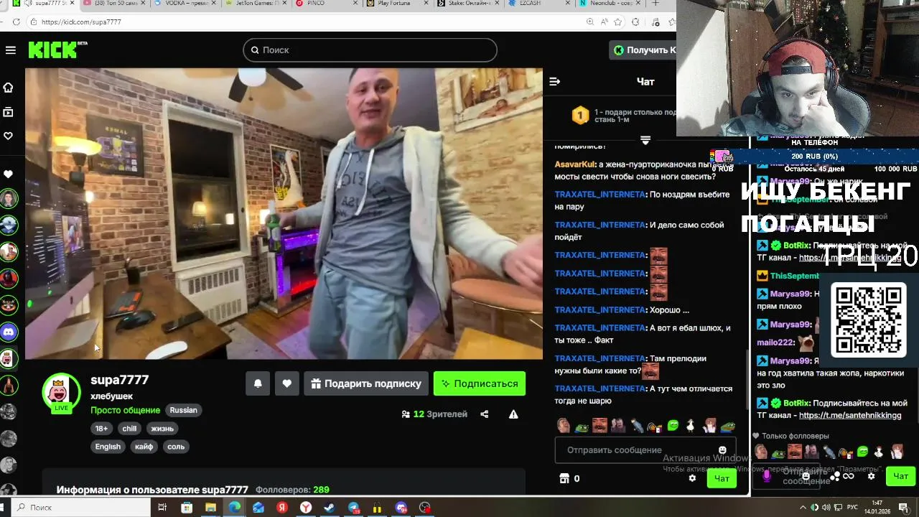The image size is (919, 517).
Task: Open Steam from the taskbar
Action: point(330,508)
